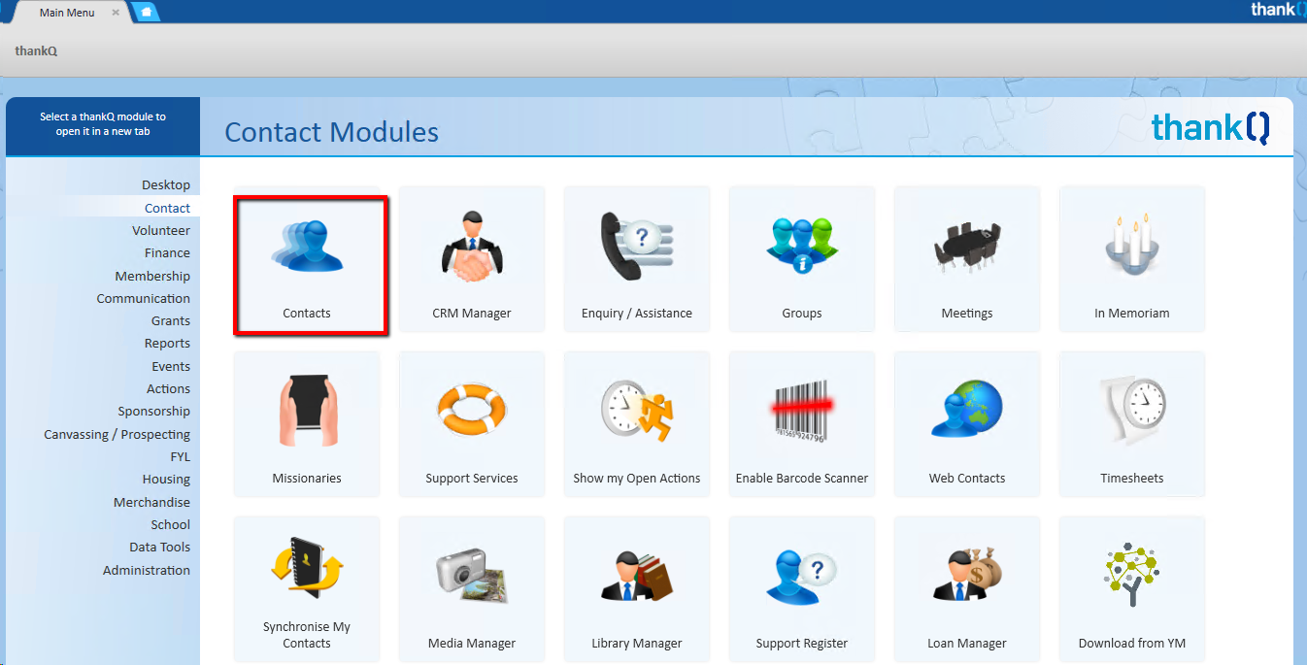Screen dimensions: 1307x665
Task: Launch the Loan Manager module
Action: tap(967, 589)
